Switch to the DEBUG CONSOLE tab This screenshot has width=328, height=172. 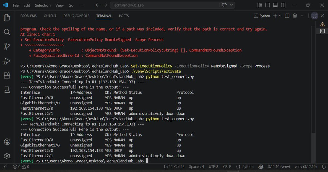click(x=76, y=16)
